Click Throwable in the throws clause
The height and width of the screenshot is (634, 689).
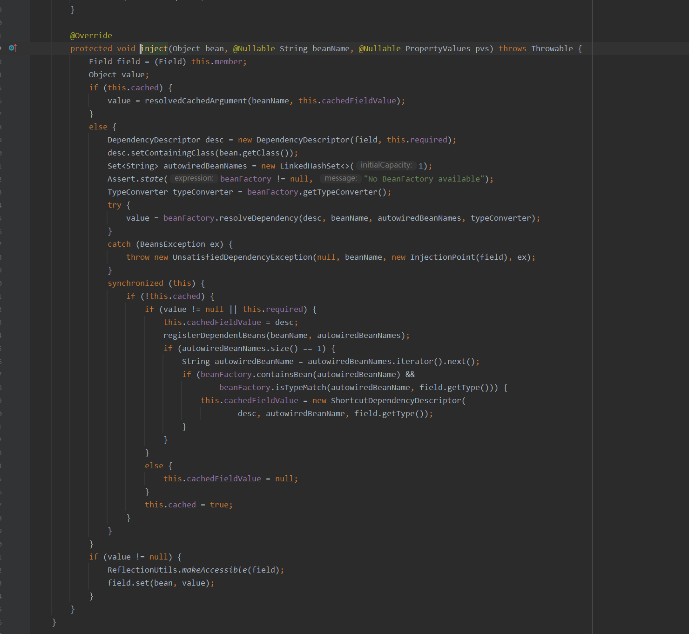point(552,48)
